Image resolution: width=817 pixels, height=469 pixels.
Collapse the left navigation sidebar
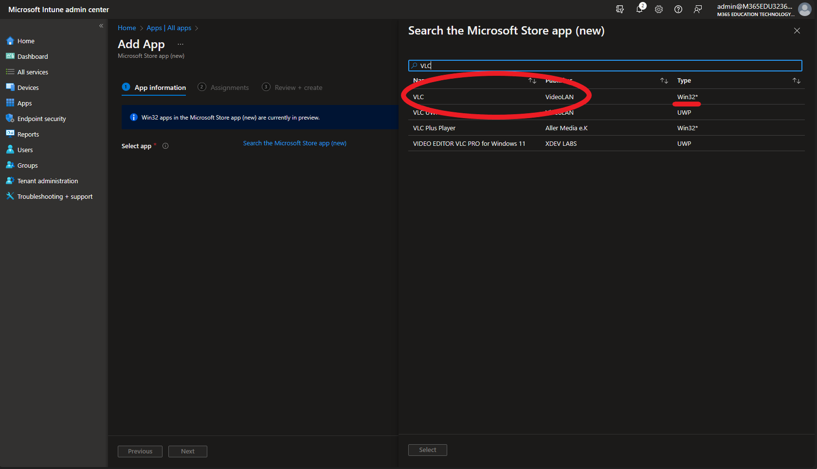click(101, 26)
